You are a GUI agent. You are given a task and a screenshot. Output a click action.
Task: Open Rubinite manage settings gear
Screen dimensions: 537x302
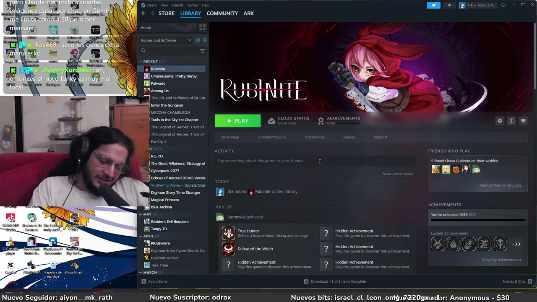500,121
